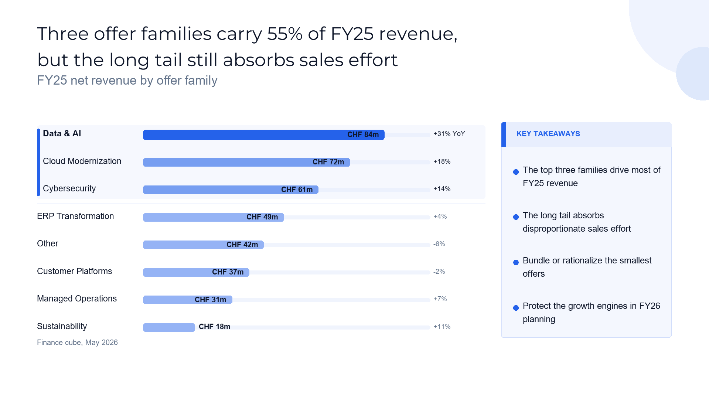Select the +11% label for Sustainability
Viewport: 709px width, 399px height.
pyautogui.click(x=442, y=327)
